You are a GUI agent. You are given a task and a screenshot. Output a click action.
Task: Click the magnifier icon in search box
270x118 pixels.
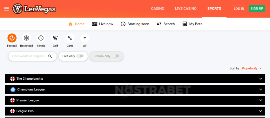(50, 56)
